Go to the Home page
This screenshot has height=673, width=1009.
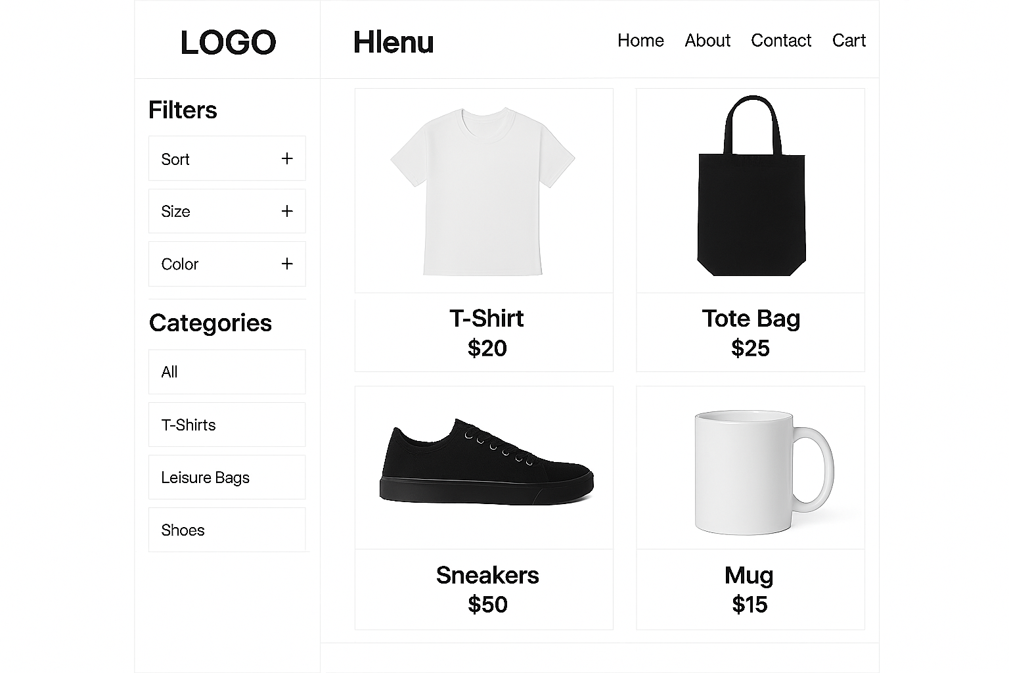(640, 41)
